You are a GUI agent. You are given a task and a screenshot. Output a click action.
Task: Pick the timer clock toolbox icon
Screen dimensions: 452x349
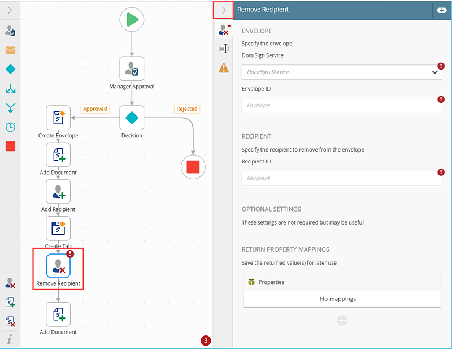[x=10, y=127]
